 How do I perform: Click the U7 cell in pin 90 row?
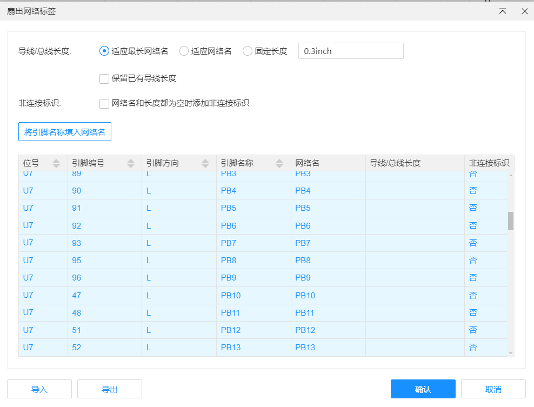(43, 191)
